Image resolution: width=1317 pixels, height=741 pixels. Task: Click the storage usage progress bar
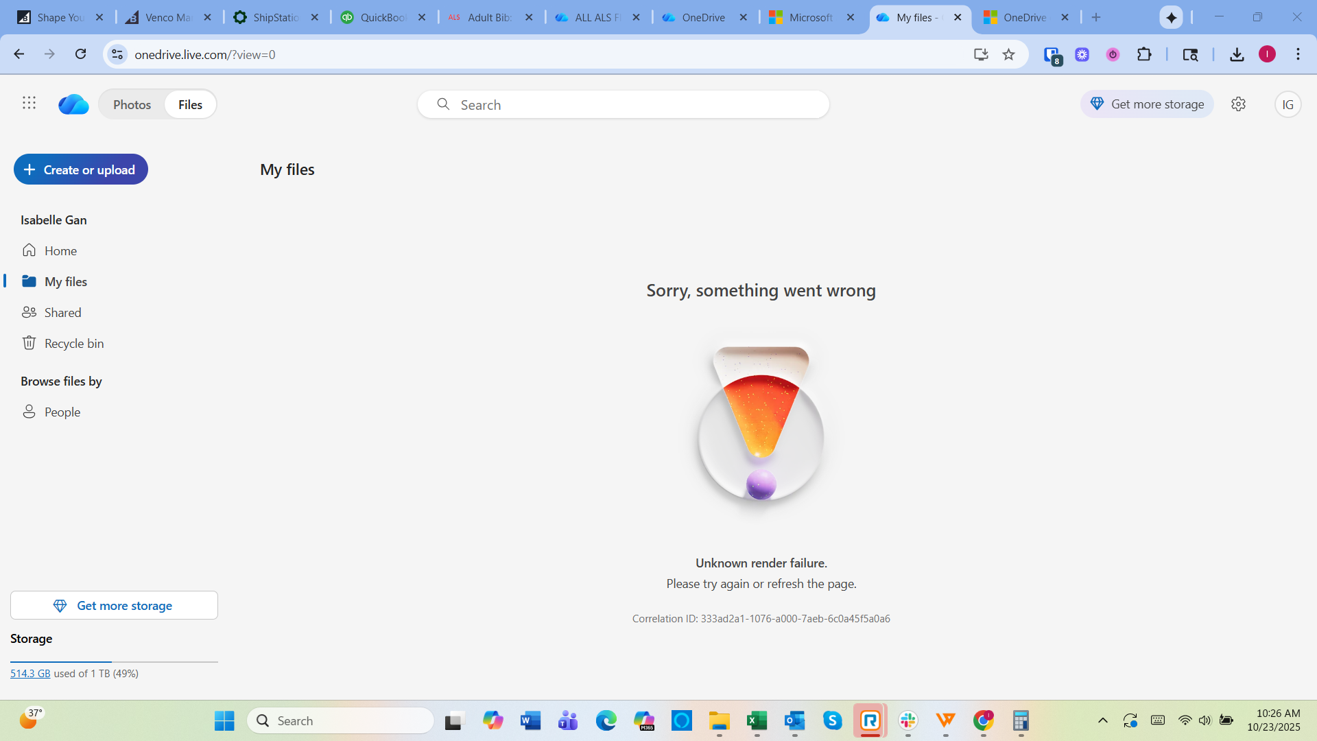(114, 661)
